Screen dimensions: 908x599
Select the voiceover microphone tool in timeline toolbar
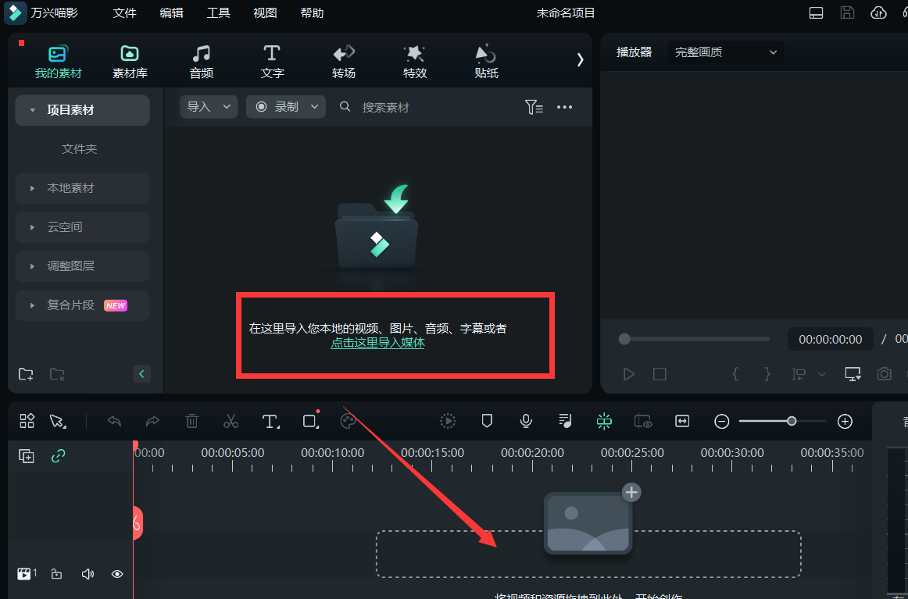[525, 421]
